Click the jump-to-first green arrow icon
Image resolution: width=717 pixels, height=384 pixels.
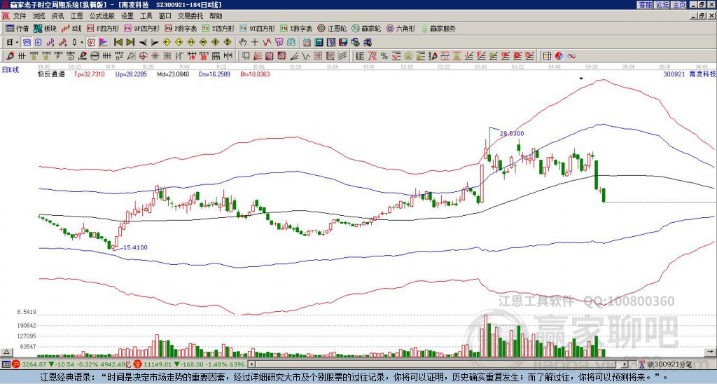(118, 42)
